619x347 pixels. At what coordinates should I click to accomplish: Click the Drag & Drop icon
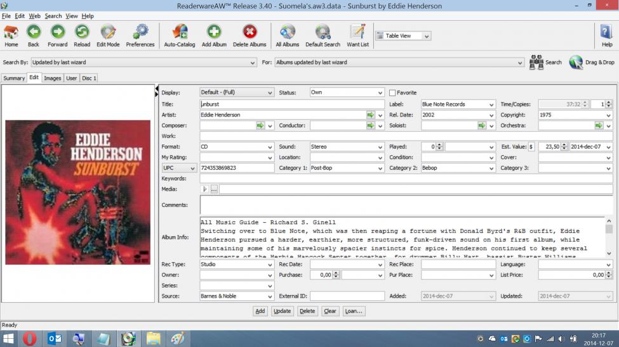tap(576, 62)
